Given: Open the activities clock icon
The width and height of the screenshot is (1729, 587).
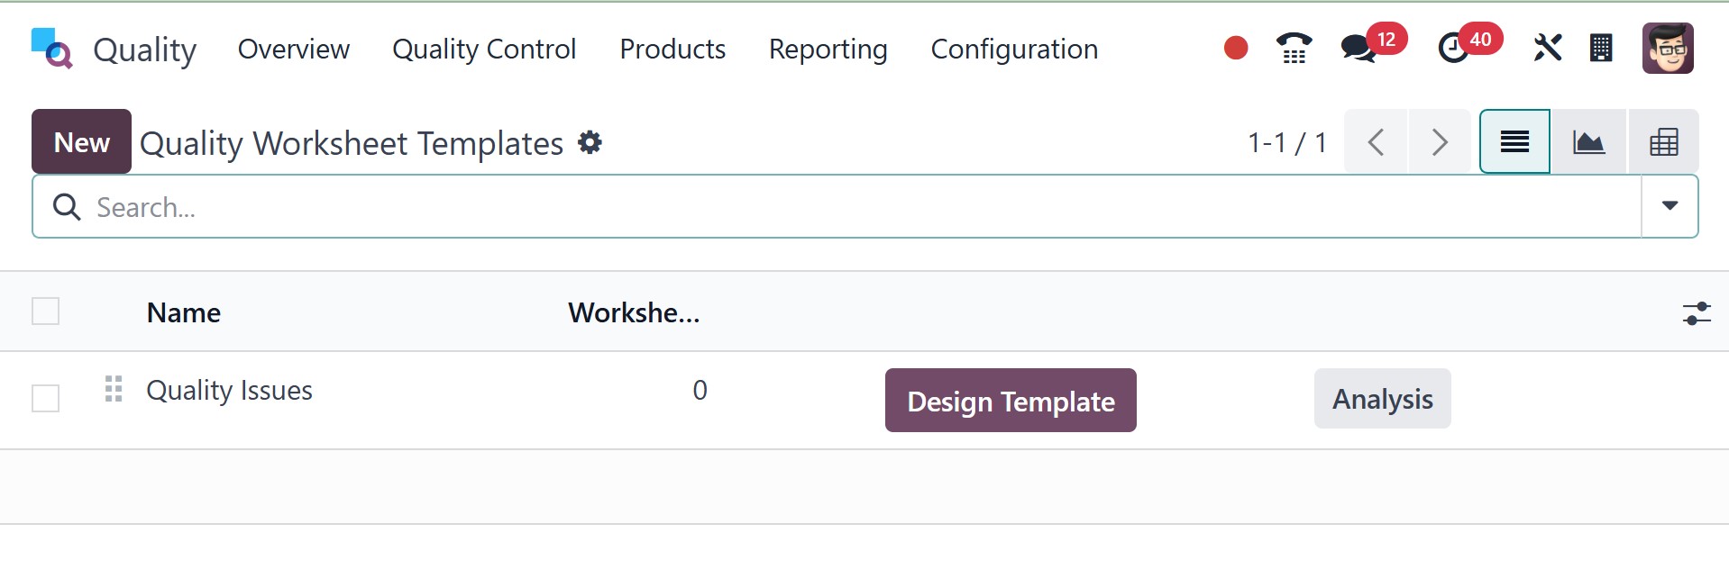Looking at the screenshot, I should click(x=1453, y=48).
